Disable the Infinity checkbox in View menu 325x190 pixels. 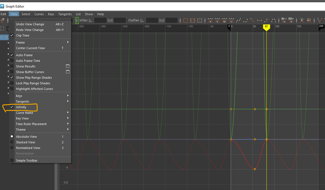point(12,107)
